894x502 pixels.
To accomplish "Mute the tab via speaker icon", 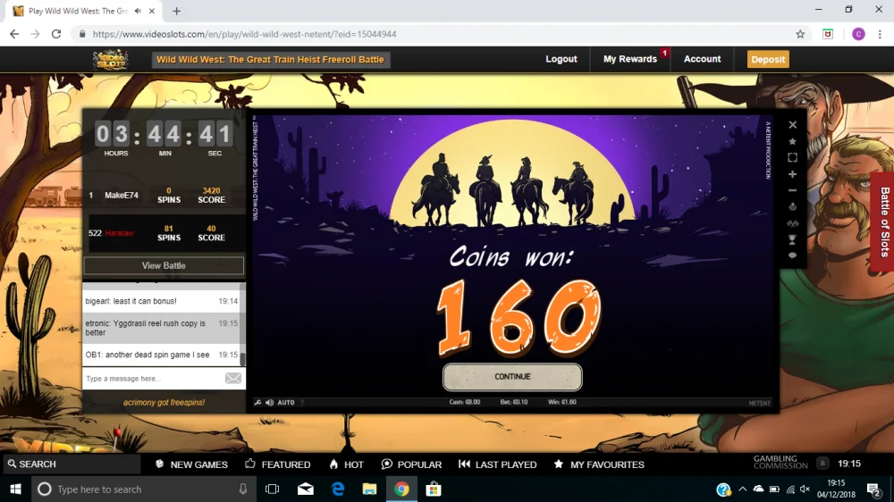I will (138, 11).
